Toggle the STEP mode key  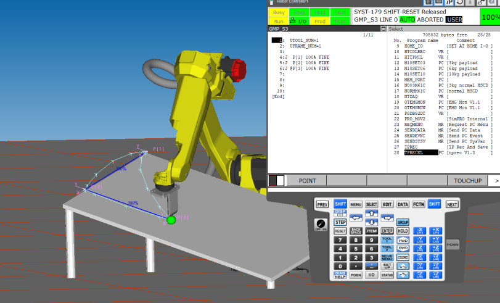coord(340,222)
